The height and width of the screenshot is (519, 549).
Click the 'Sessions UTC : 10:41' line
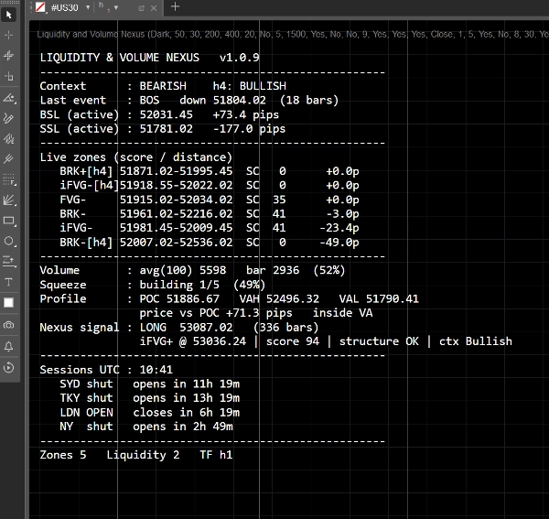pos(106,370)
